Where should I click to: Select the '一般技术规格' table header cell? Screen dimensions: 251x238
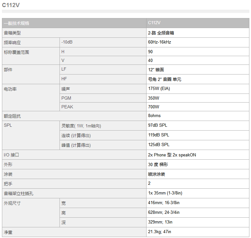[x=74, y=23]
